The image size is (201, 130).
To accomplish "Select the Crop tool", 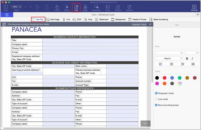I will (88, 19).
